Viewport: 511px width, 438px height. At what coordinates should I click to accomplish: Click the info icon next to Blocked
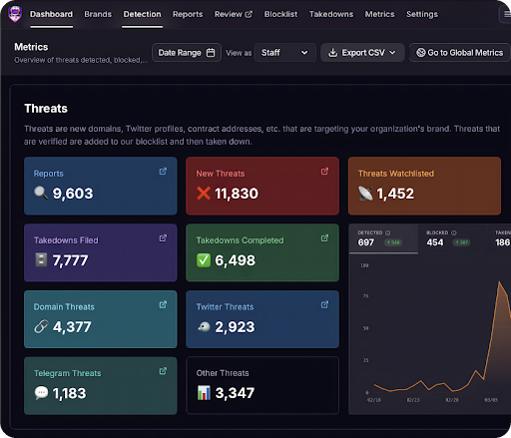454,232
